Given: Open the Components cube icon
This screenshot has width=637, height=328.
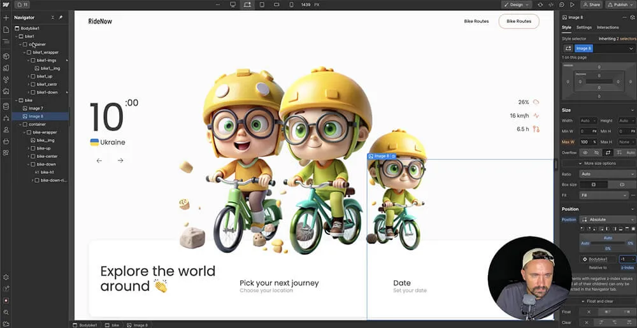Looking at the screenshot, I should pos(6,56).
